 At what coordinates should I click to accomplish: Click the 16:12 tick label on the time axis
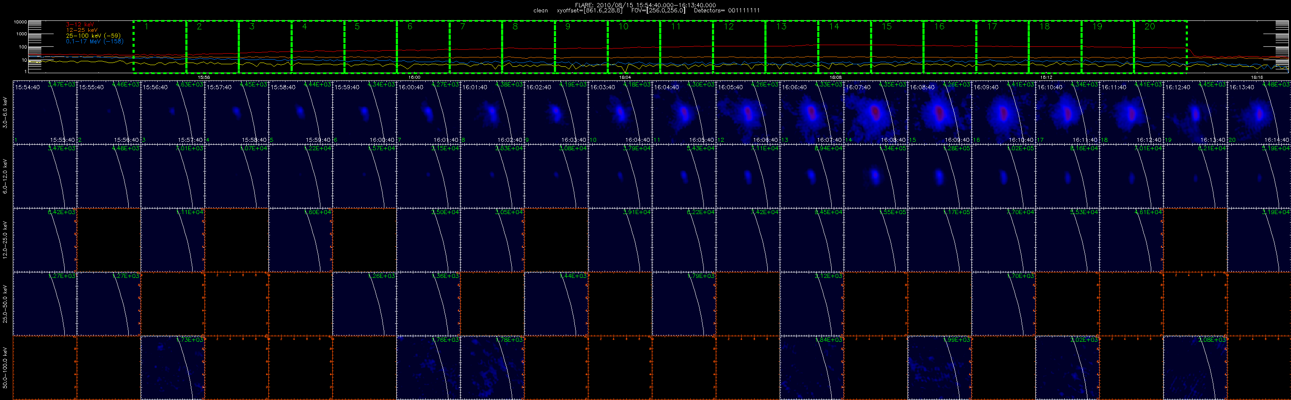pyautogui.click(x=1046, y=77)
